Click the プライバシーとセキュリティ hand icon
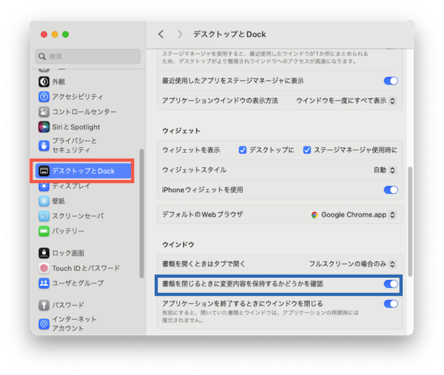Viewport: 444px width, 375px height. (x=44, y=145)
